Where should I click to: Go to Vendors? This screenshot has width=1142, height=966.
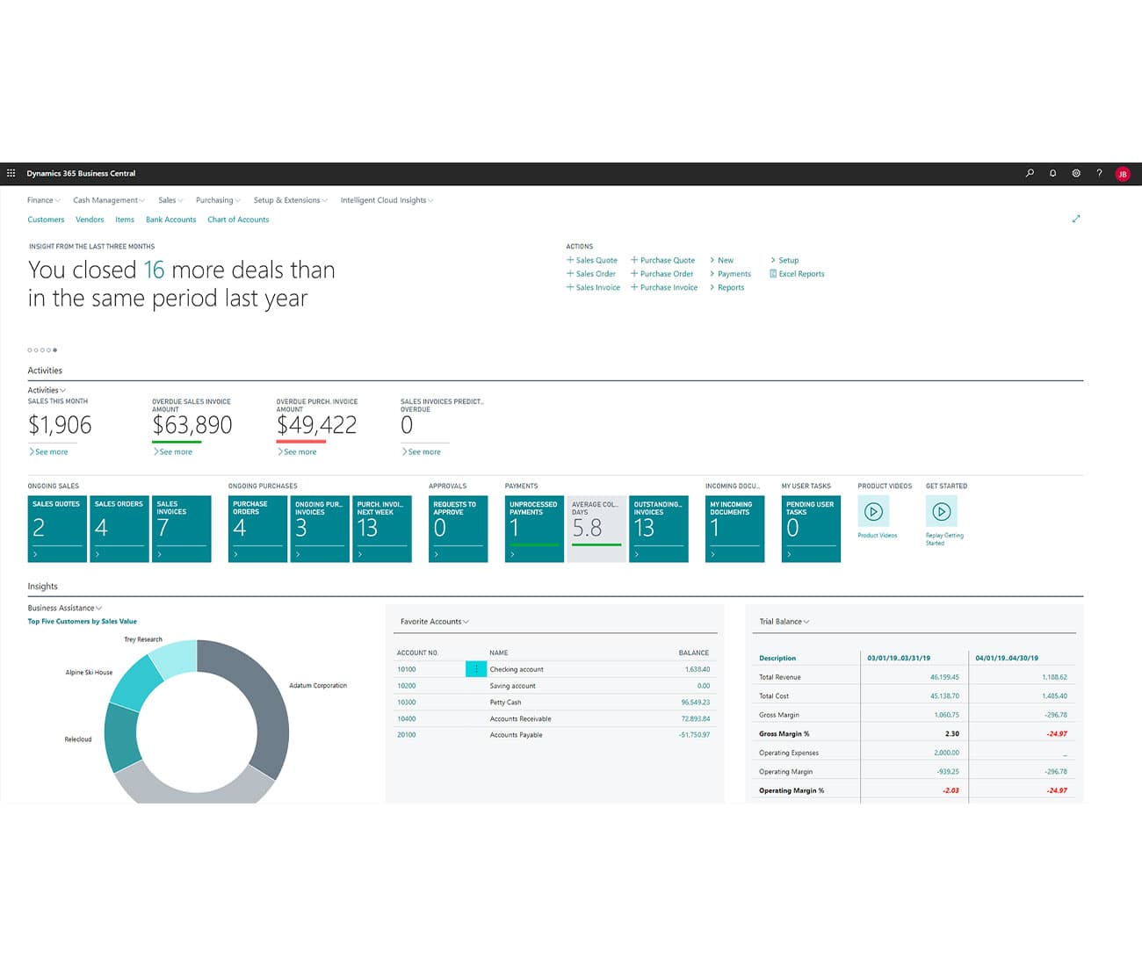pyautogui.click(x=90, y=220)
